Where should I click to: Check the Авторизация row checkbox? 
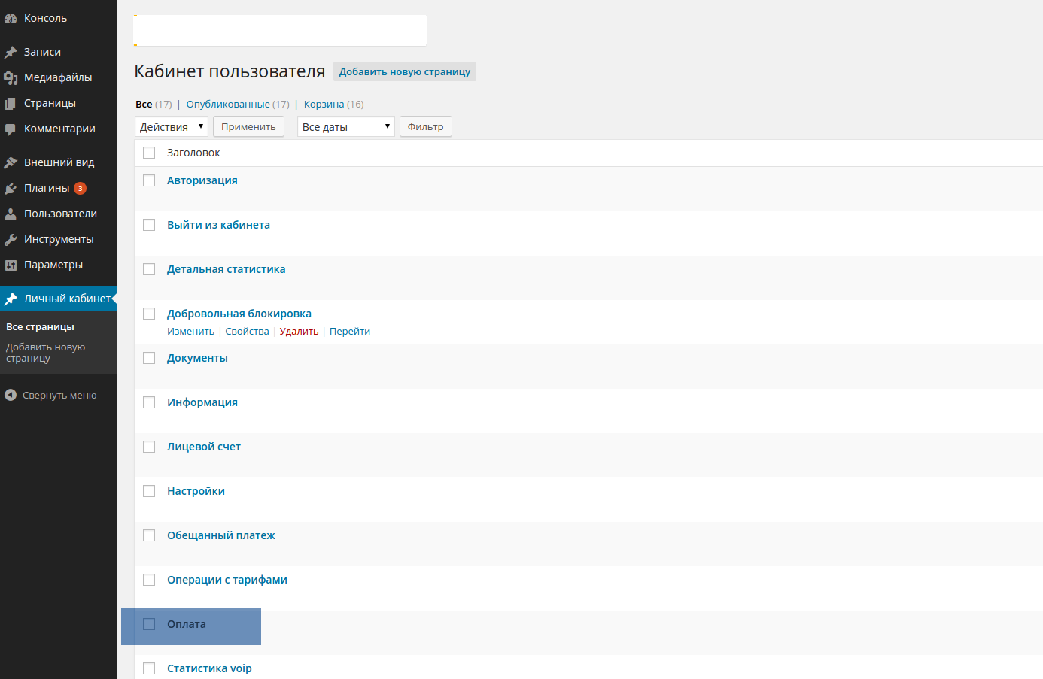tap(149, 180)
